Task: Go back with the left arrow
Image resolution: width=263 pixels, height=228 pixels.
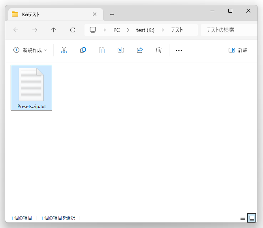Action: click(x=16, y=30)
